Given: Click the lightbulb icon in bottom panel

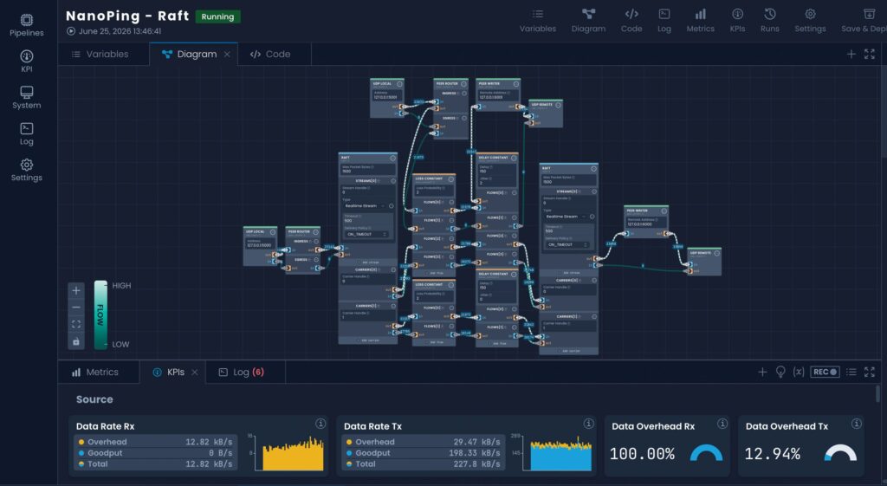Looking at the screenshot, I should tap(780, 372).
